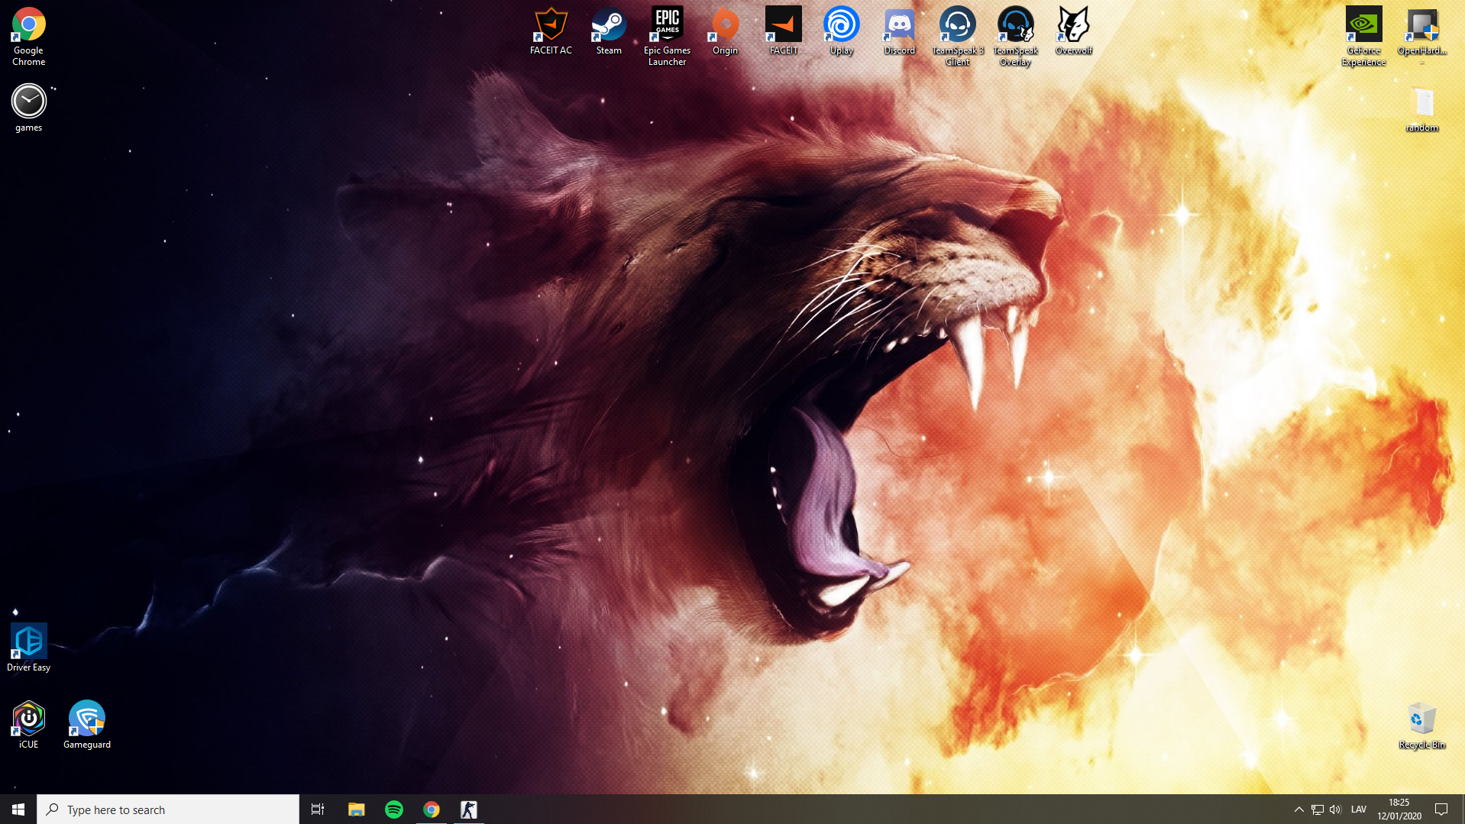This screenshot has width=1465, height=824.
Task: Open Task View on taskbar
Action: [x=318, y=809]
